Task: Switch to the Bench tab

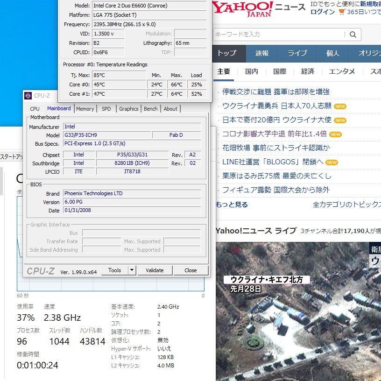Action: [x=150, y=108]
